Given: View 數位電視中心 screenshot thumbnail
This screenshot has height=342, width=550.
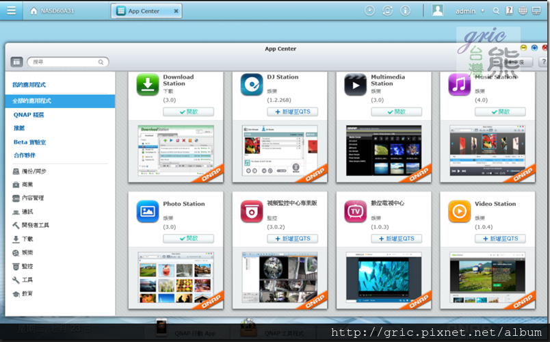Looking at the screenshot, I should tap(384, 278).
